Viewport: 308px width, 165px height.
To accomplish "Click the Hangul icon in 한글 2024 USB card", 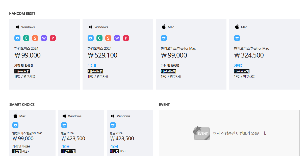I will point(113,125).
